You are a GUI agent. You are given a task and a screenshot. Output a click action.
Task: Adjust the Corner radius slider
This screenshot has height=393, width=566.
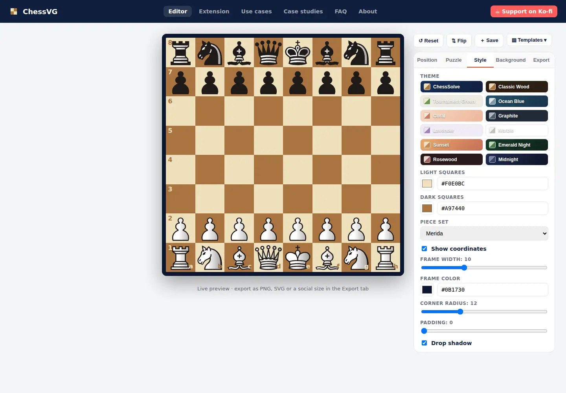[x=484, y=312]
